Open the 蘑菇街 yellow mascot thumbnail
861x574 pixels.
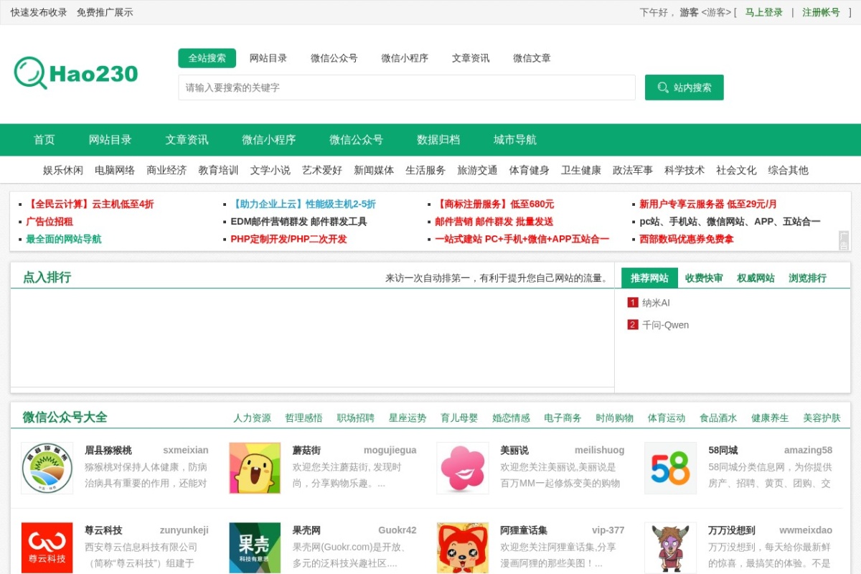tap(255, 468)
